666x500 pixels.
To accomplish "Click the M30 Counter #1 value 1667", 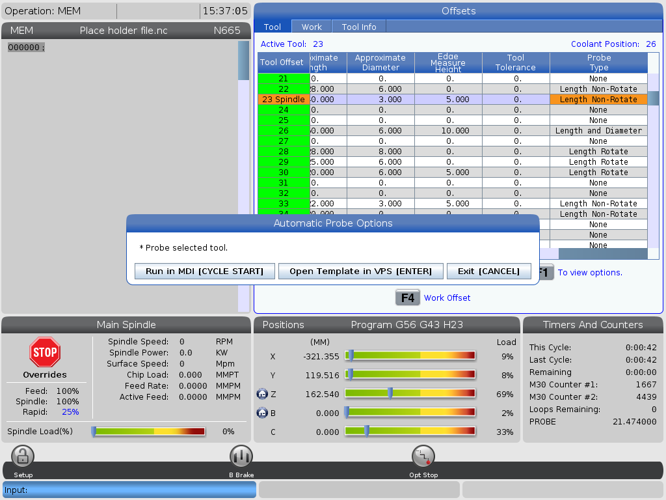I will pyautogui.click(x=646, y=384).
